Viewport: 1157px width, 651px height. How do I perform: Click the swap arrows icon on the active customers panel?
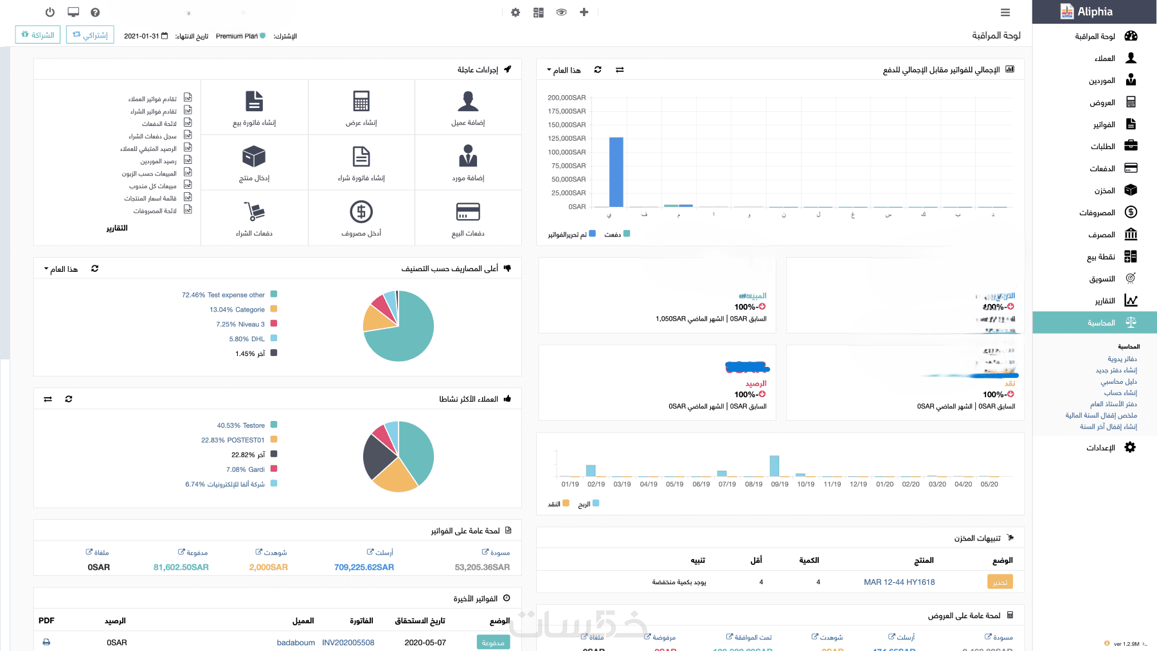(x=48, y=399)
